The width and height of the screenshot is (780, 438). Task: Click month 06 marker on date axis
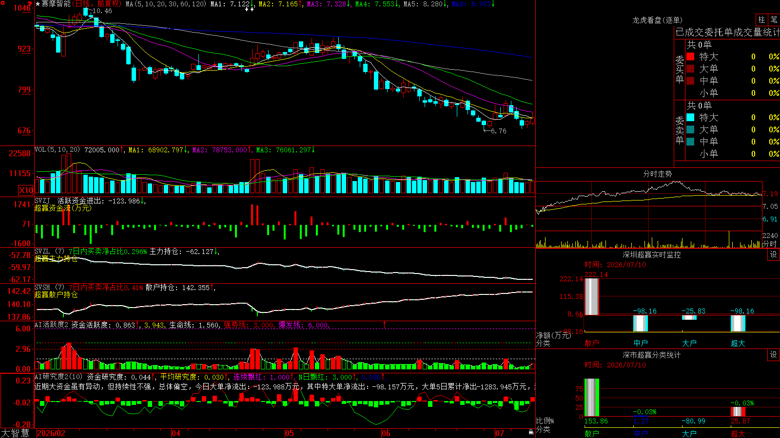coord(386,433)
